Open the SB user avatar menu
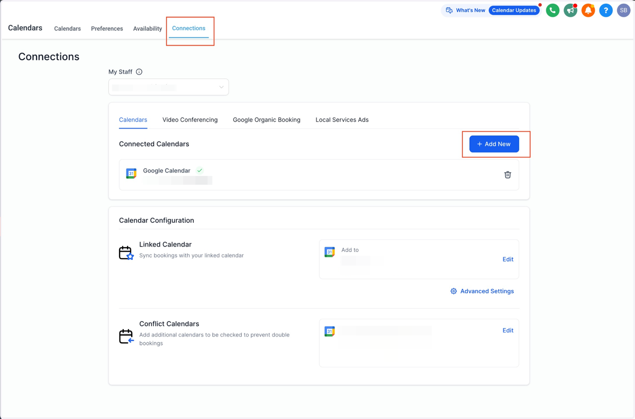The image size is (635, 419). (623, 10)
